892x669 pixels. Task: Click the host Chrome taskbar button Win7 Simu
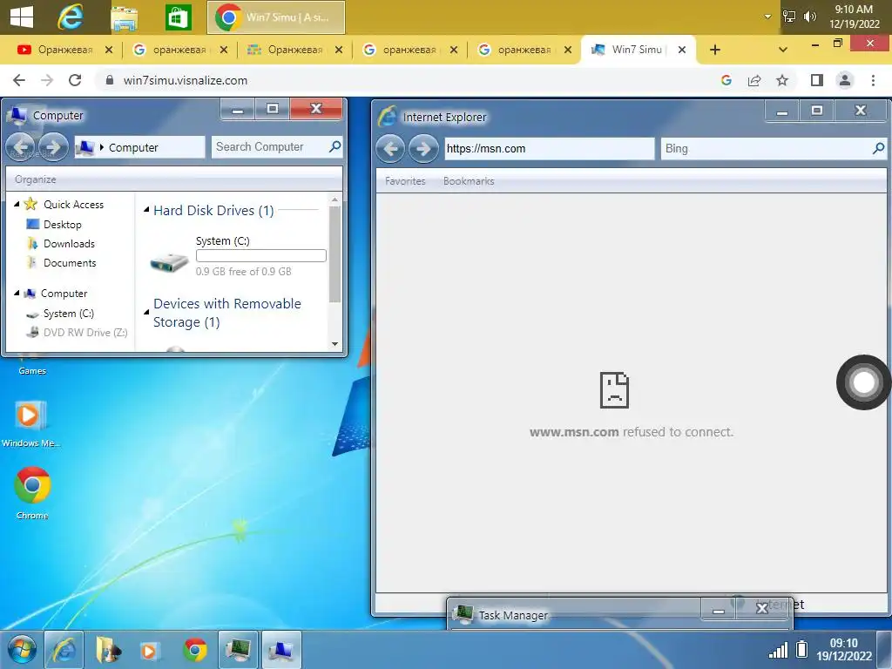(x=276, y=17)
